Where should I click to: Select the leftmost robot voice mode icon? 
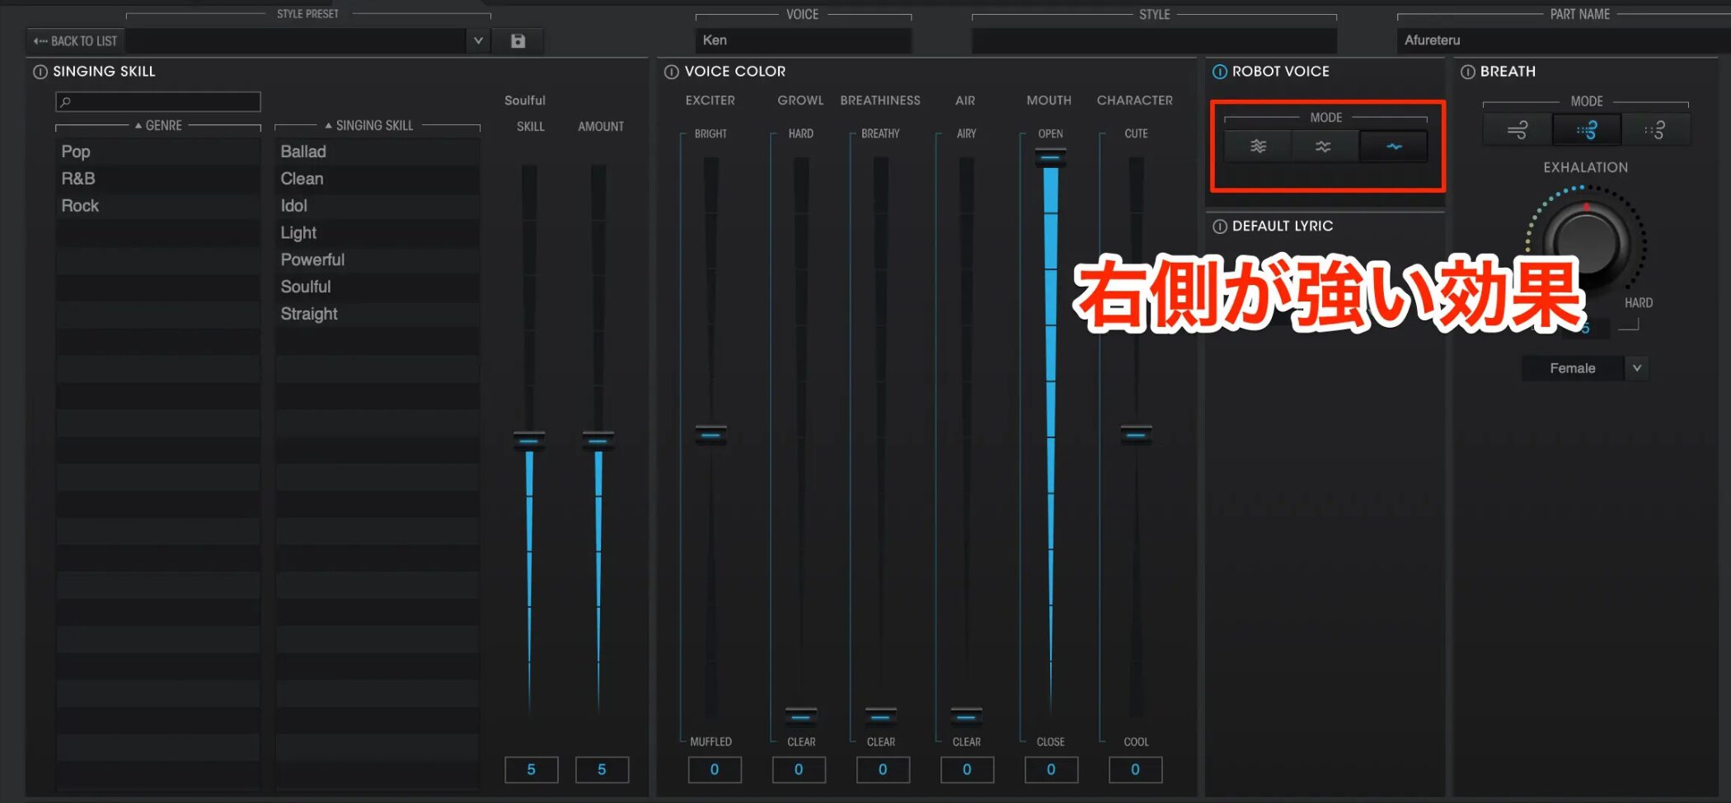[1258, 147]
